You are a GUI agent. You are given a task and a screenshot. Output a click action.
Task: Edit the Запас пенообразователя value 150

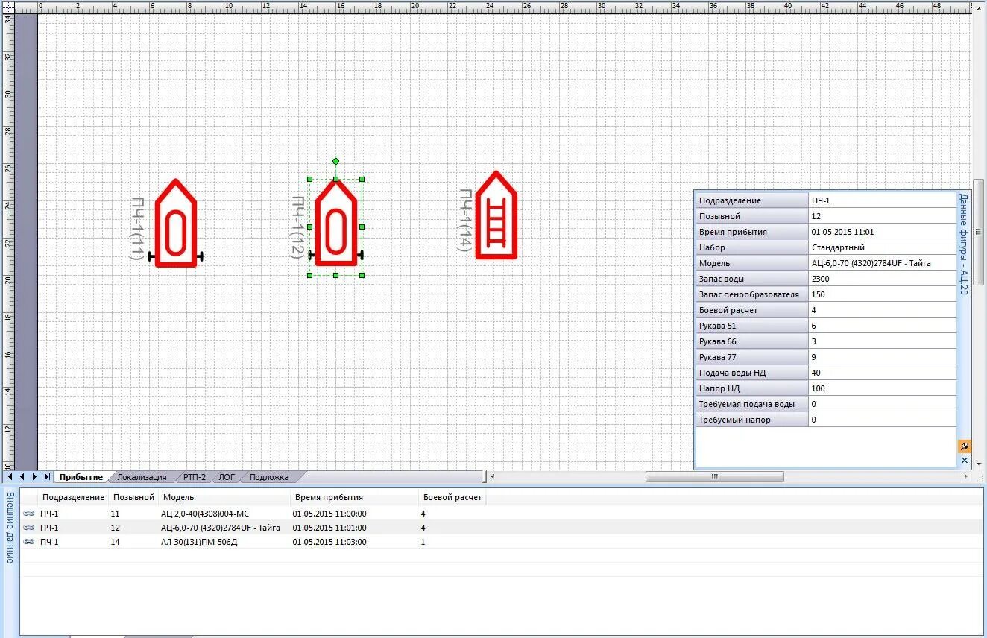pos(882,294)
